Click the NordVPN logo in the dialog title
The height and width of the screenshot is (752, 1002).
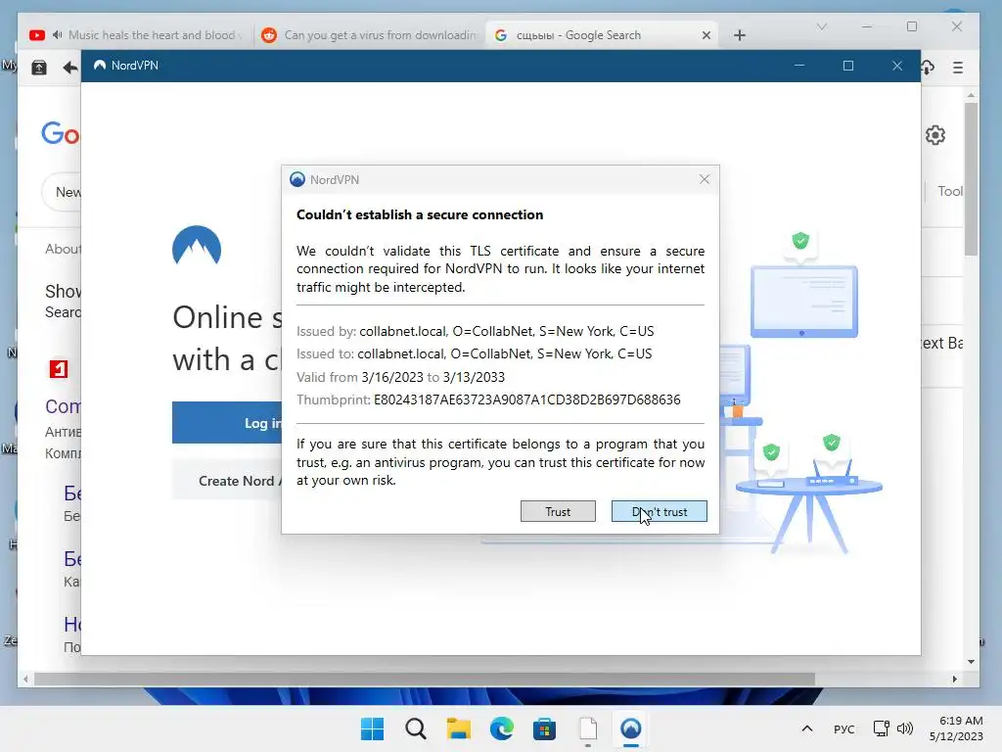tap(297, 180)
